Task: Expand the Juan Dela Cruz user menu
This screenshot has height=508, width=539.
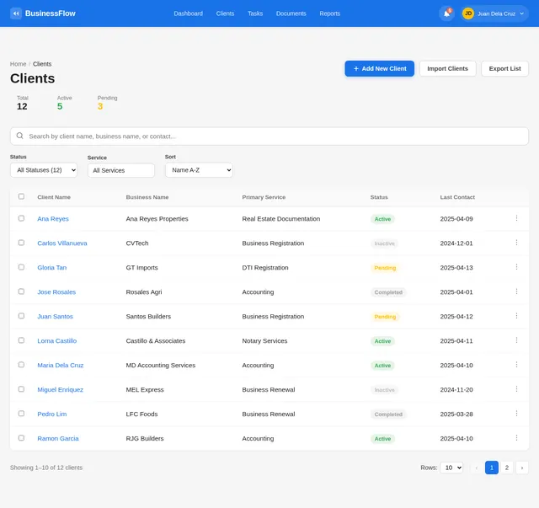Action: click(x=494, y=13)
